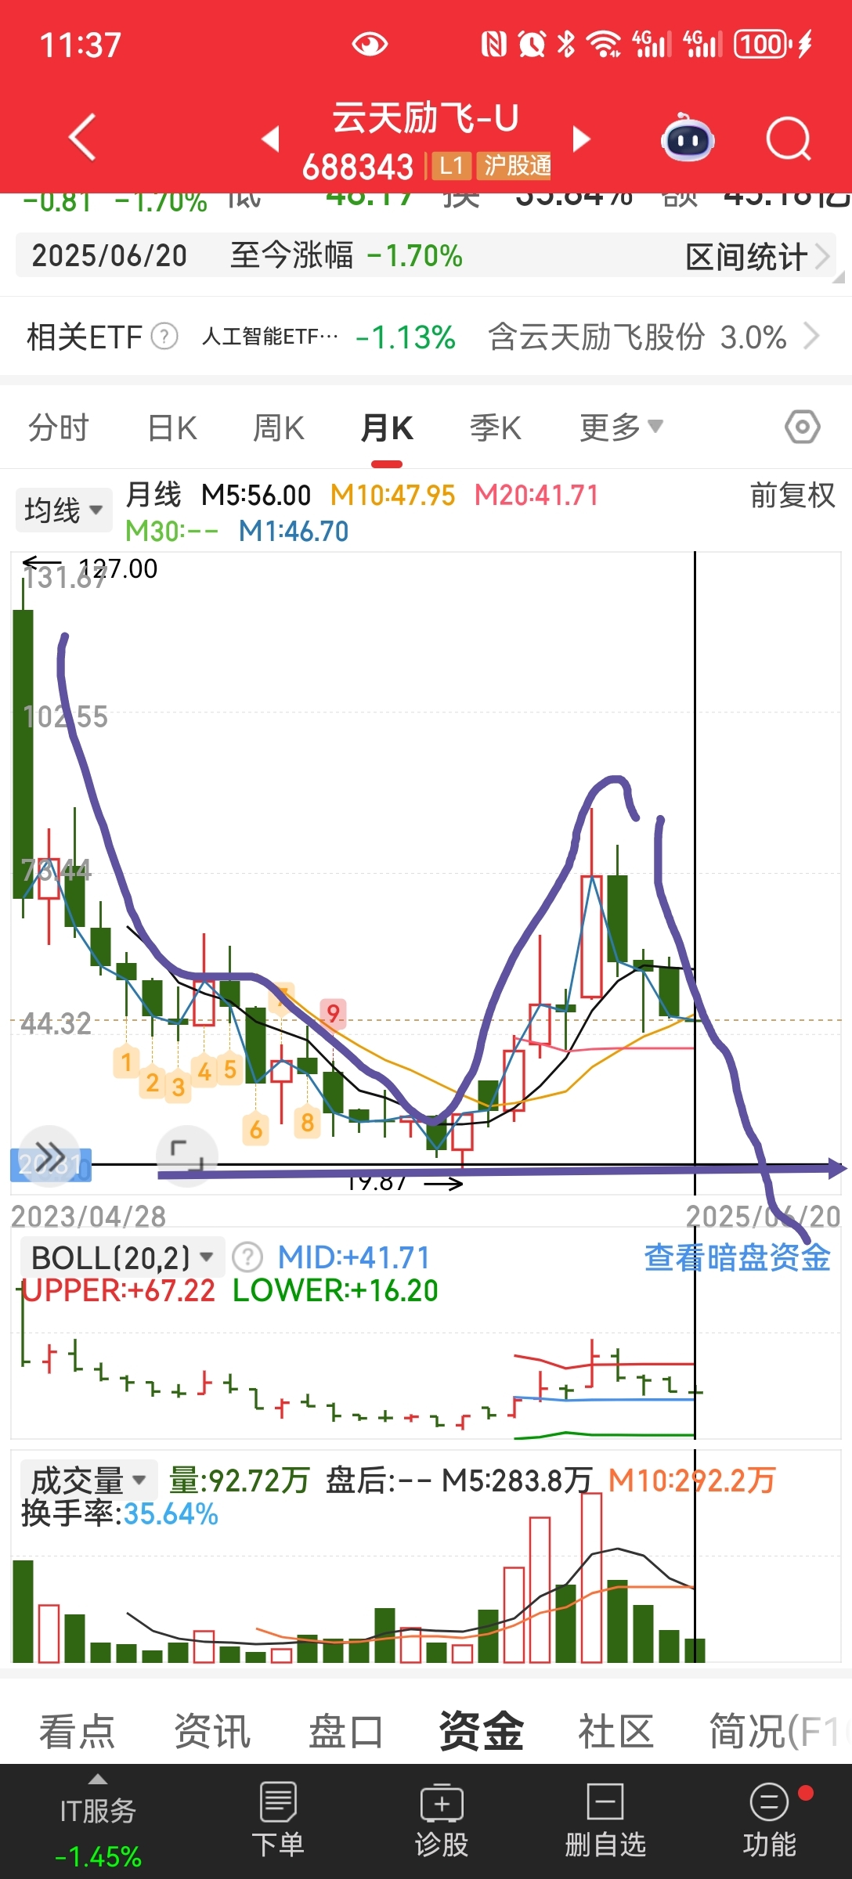The width and height of the screenshot is (852, 1879).
Task: Tap 删自选 remove from watchlist
Action: 605,1819
